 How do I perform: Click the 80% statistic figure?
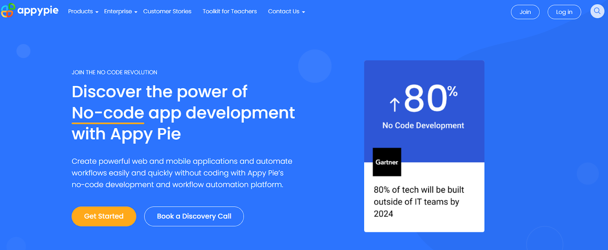(x=431, y=98)
